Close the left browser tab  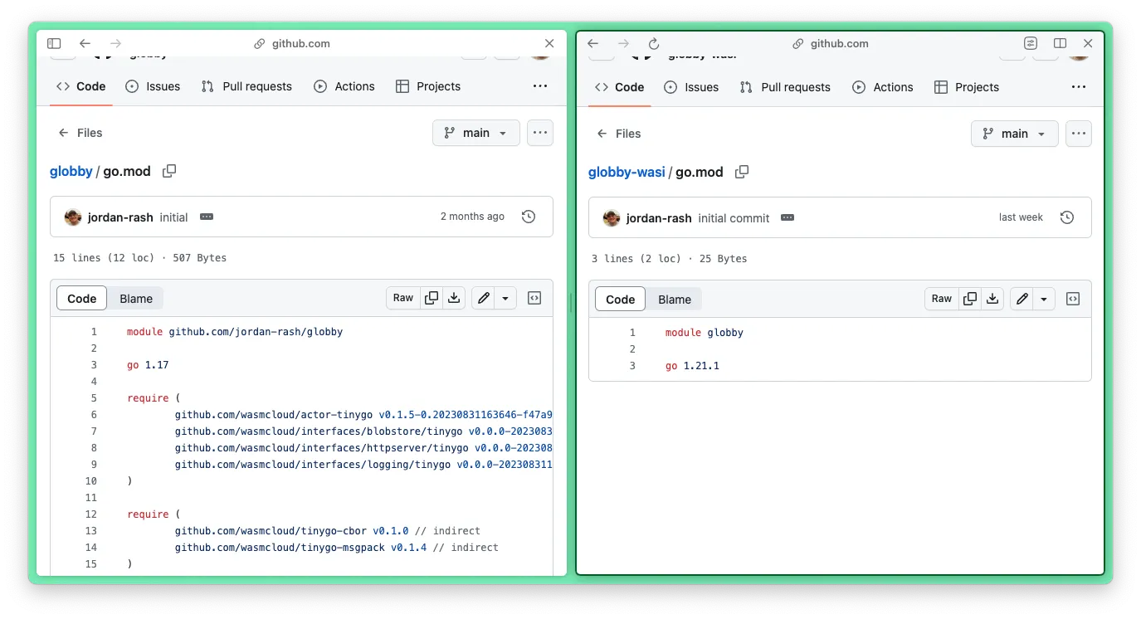549,43
